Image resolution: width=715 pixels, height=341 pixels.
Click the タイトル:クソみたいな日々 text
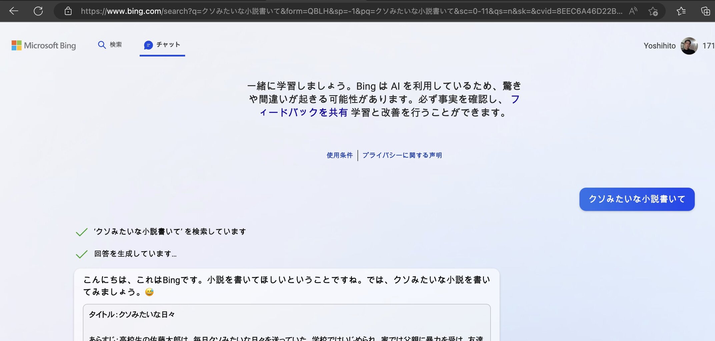(x=132, y=315)
